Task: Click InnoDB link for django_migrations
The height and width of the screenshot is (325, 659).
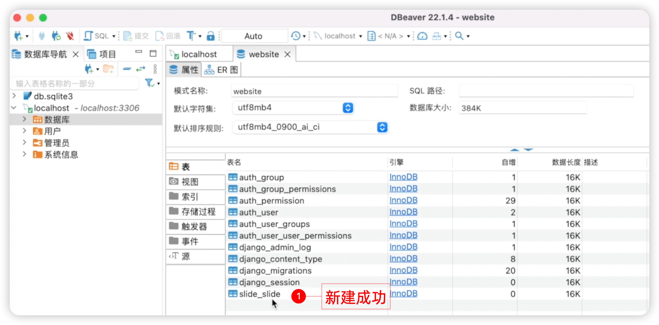Action: 403,270
